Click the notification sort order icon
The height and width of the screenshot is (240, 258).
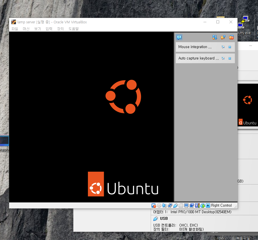click(215, 37)
